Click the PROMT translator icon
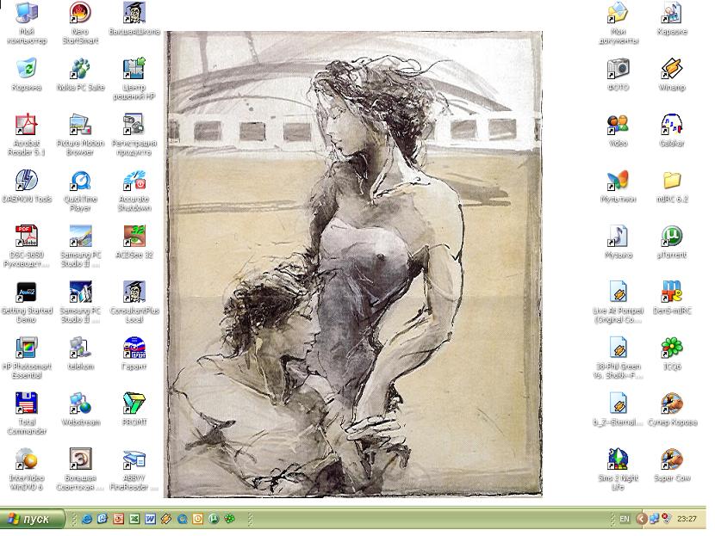Viewport: 715px width, 536px height. coord(134,404)
